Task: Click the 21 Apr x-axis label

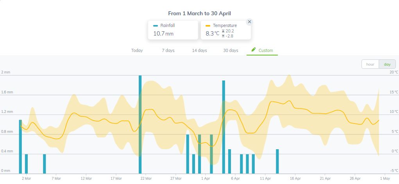Action: pos(325,179)
